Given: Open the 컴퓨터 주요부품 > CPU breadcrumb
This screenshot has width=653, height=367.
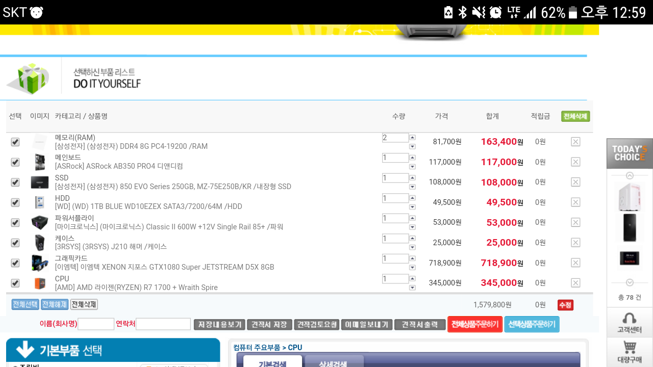Looking at the screenshot, I should click(268, 348).
